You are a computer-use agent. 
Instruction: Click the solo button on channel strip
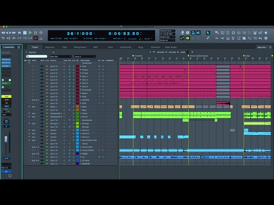tap(6, 97)
